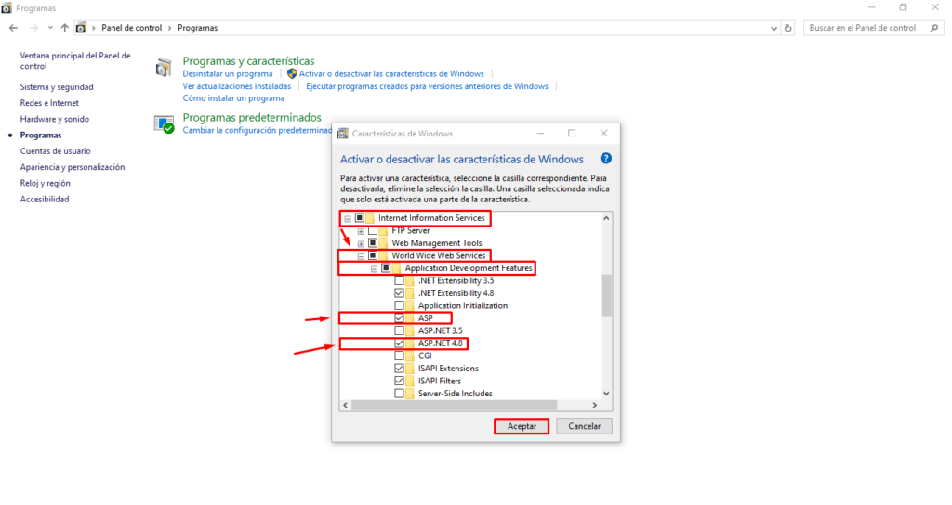This screenshot has height=505, width=952.
Task: Click the search magnifier icon
Action: click(934, 28)
